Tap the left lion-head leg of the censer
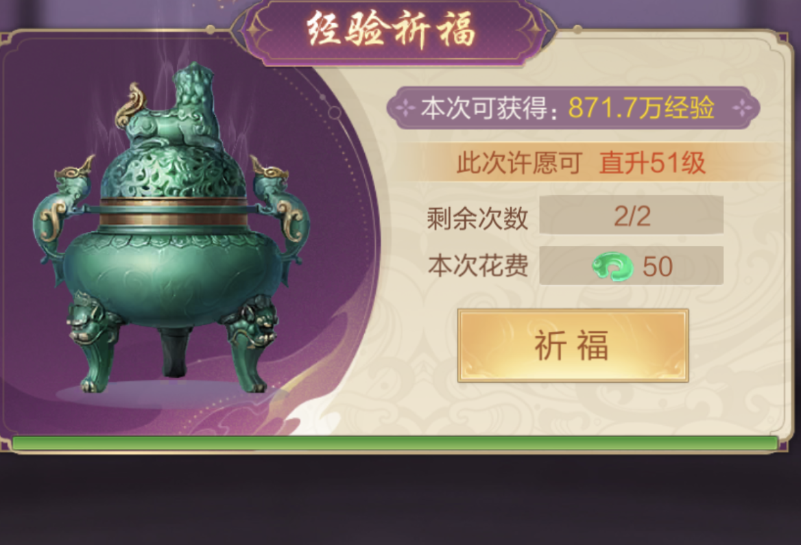Image resolution: width=801 pixels, height=545 pixels. pos(92,340)
